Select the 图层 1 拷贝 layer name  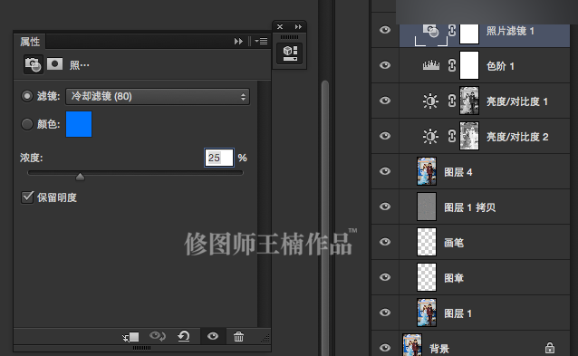(469, 207)
